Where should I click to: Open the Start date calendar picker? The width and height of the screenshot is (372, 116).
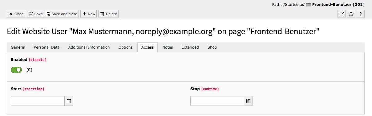click(69, 101)
